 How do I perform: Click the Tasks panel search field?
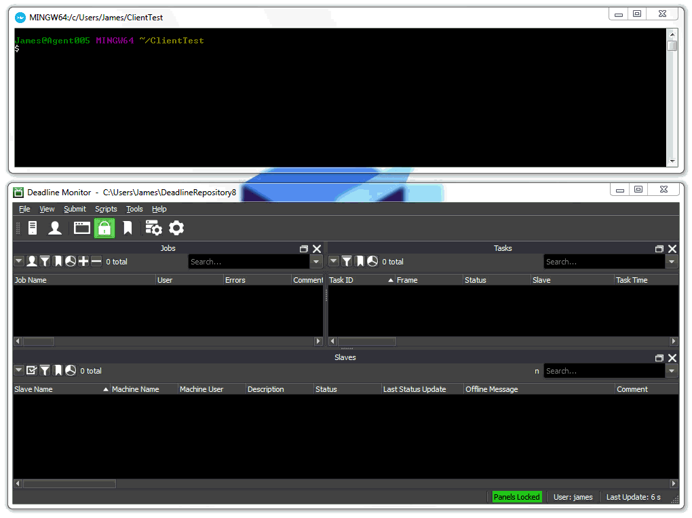[604, 262]
